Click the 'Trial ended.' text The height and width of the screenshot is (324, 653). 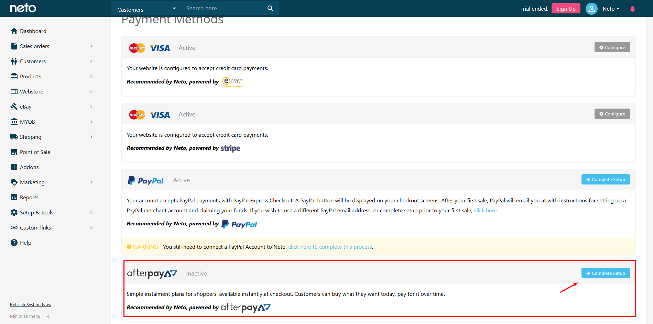(534, 9)
